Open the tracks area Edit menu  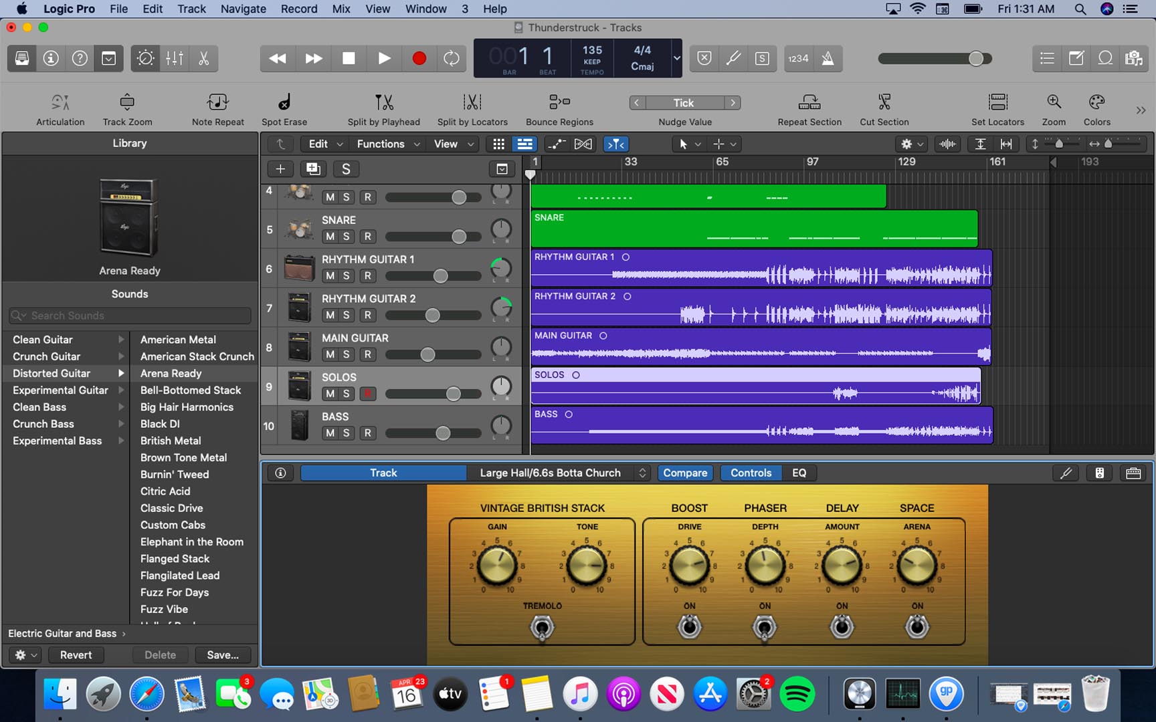tap(325, 144)
